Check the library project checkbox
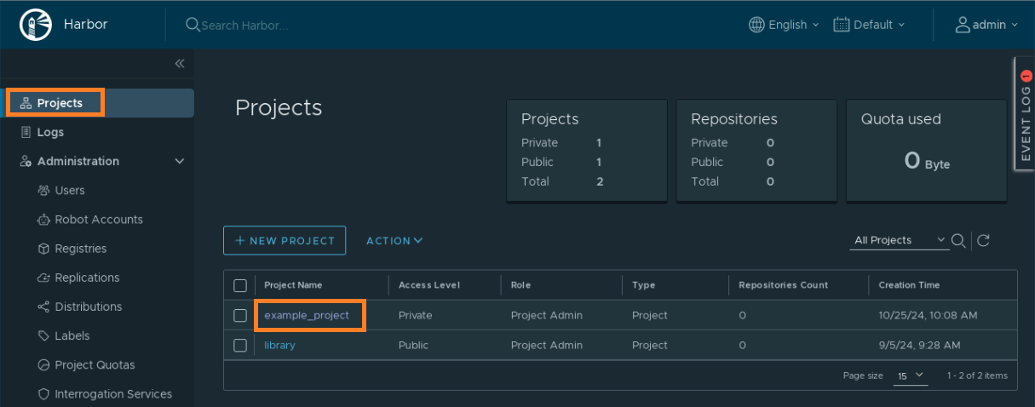1035x407 pixels. [240, 346]
